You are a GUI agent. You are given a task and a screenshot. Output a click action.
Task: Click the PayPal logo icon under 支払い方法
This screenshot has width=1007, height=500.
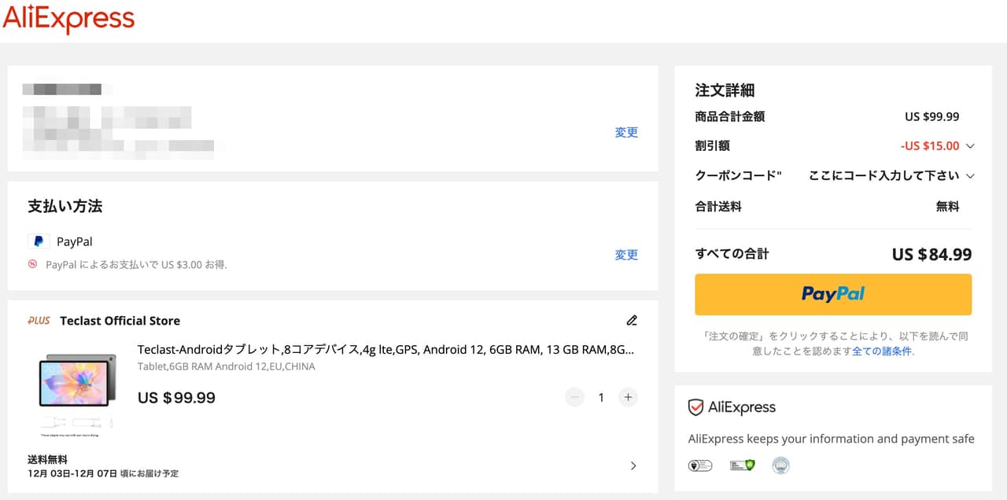[38, 241]
